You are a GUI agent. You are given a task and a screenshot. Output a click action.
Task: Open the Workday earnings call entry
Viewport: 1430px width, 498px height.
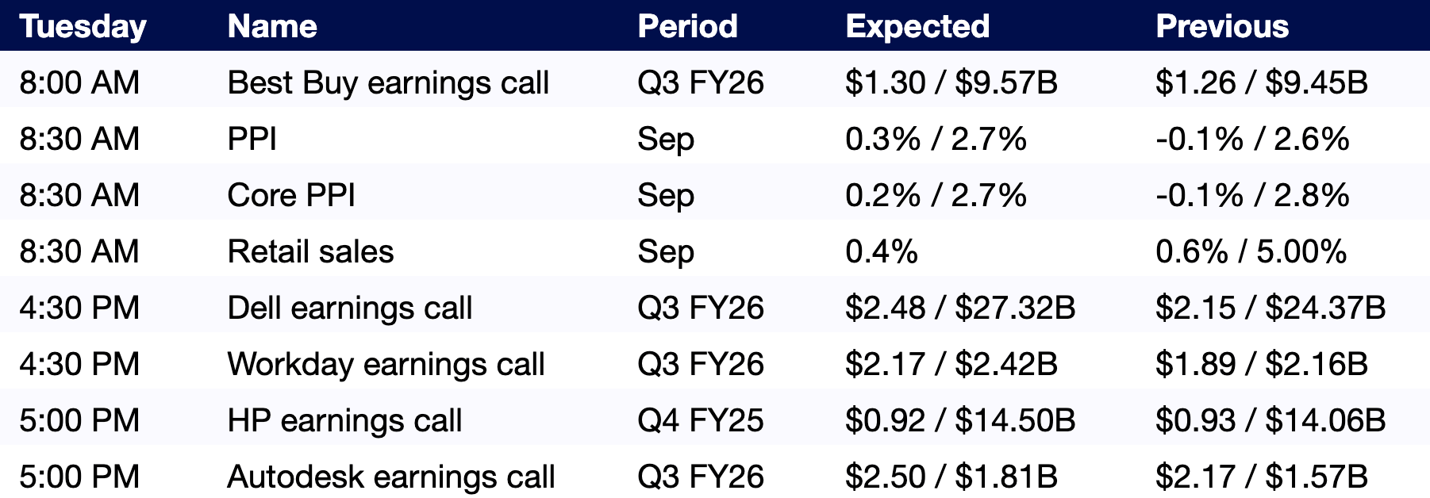(386, 364)
